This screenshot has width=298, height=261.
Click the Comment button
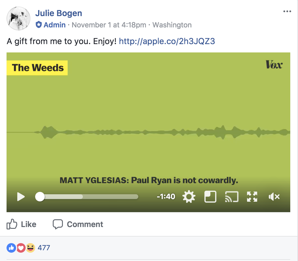click(78, 224)
